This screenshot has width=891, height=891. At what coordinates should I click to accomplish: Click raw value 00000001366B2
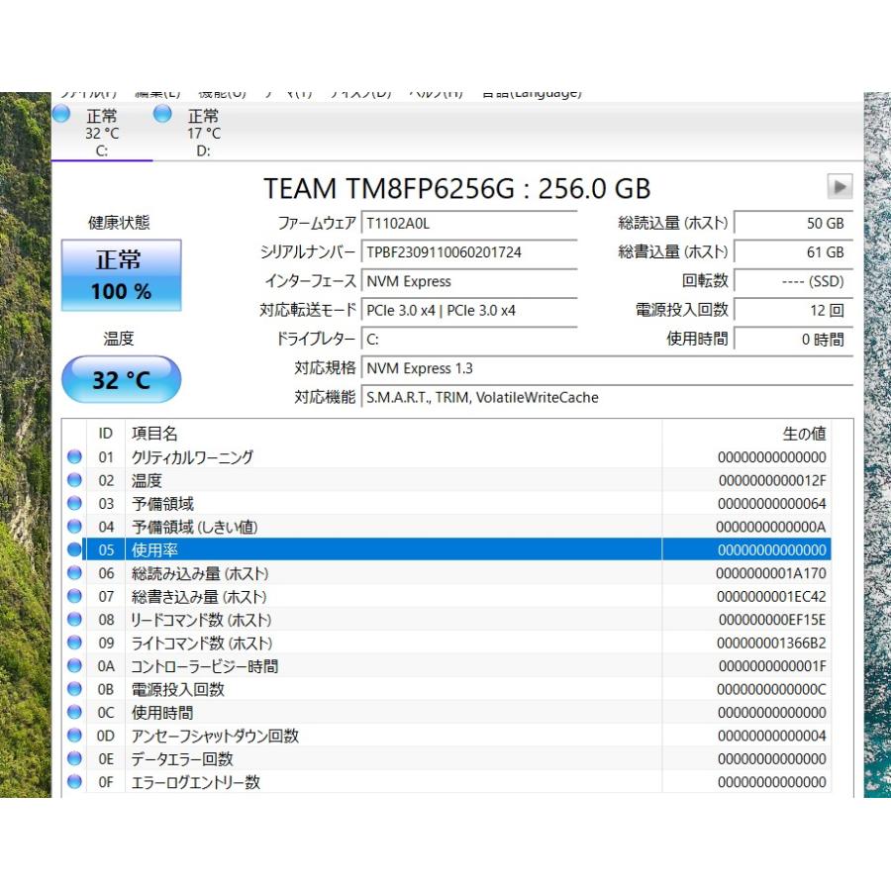coord(771,643)
